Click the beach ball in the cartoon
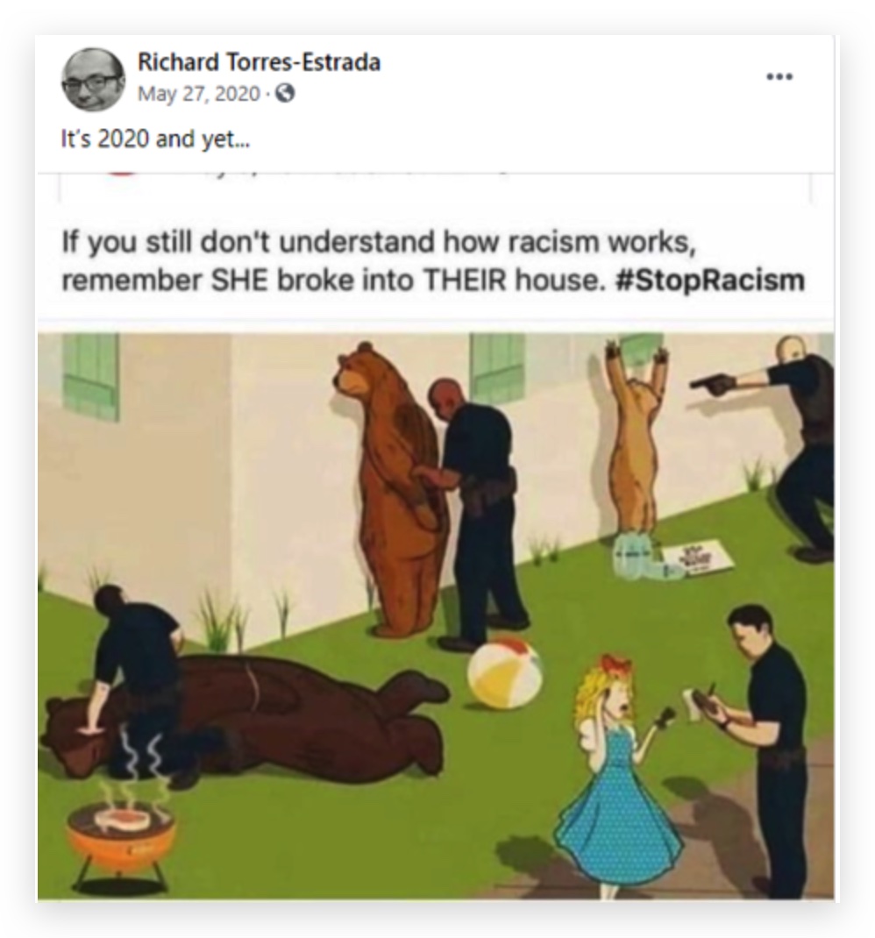Viewport: 875px width, 938px height. 504,672
